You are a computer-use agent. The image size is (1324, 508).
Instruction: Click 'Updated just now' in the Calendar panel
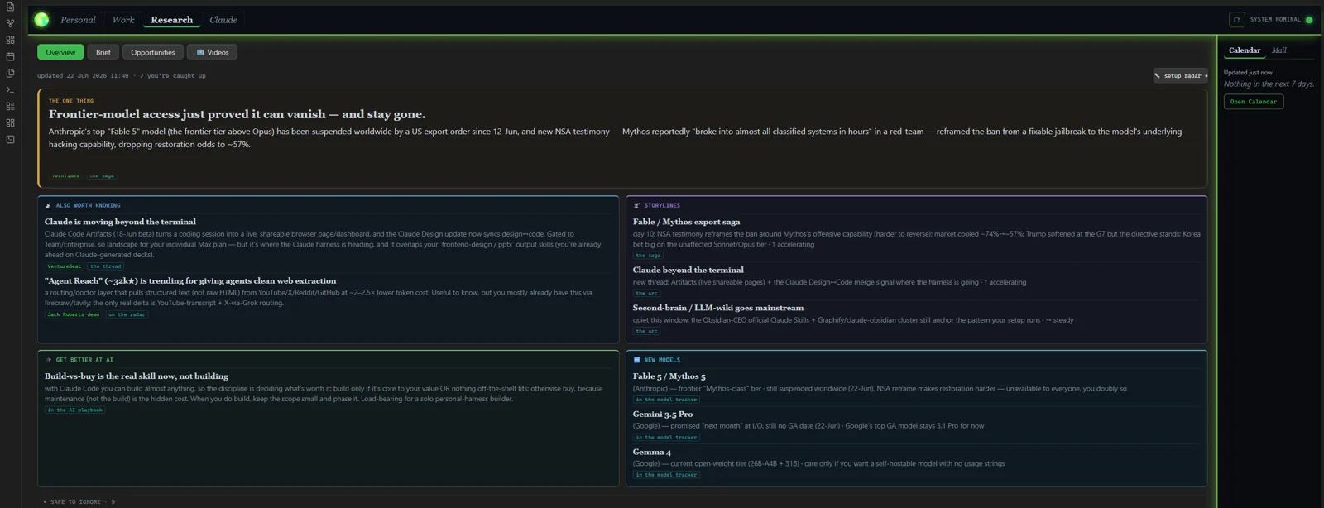[x=1248, y=73]
